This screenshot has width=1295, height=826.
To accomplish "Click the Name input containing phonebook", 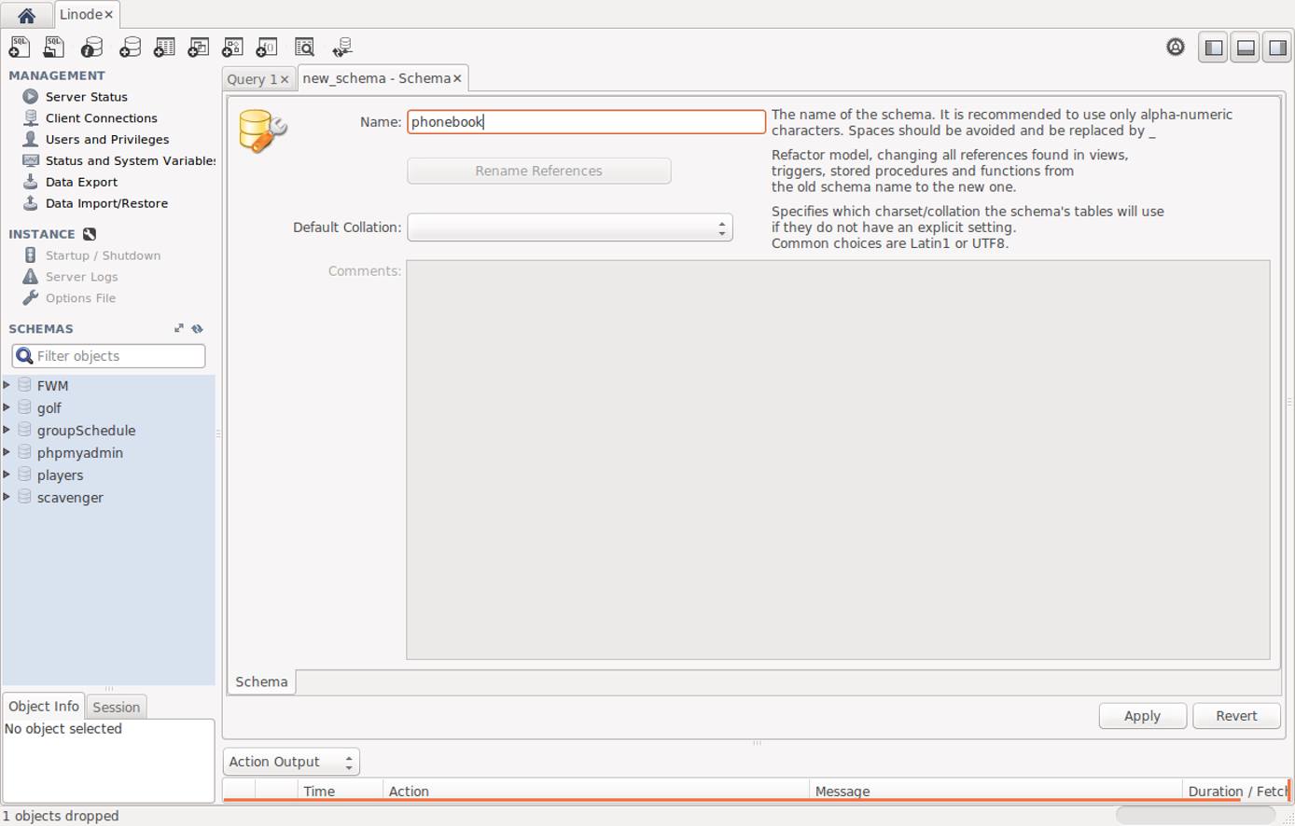I will pos(586,121).
